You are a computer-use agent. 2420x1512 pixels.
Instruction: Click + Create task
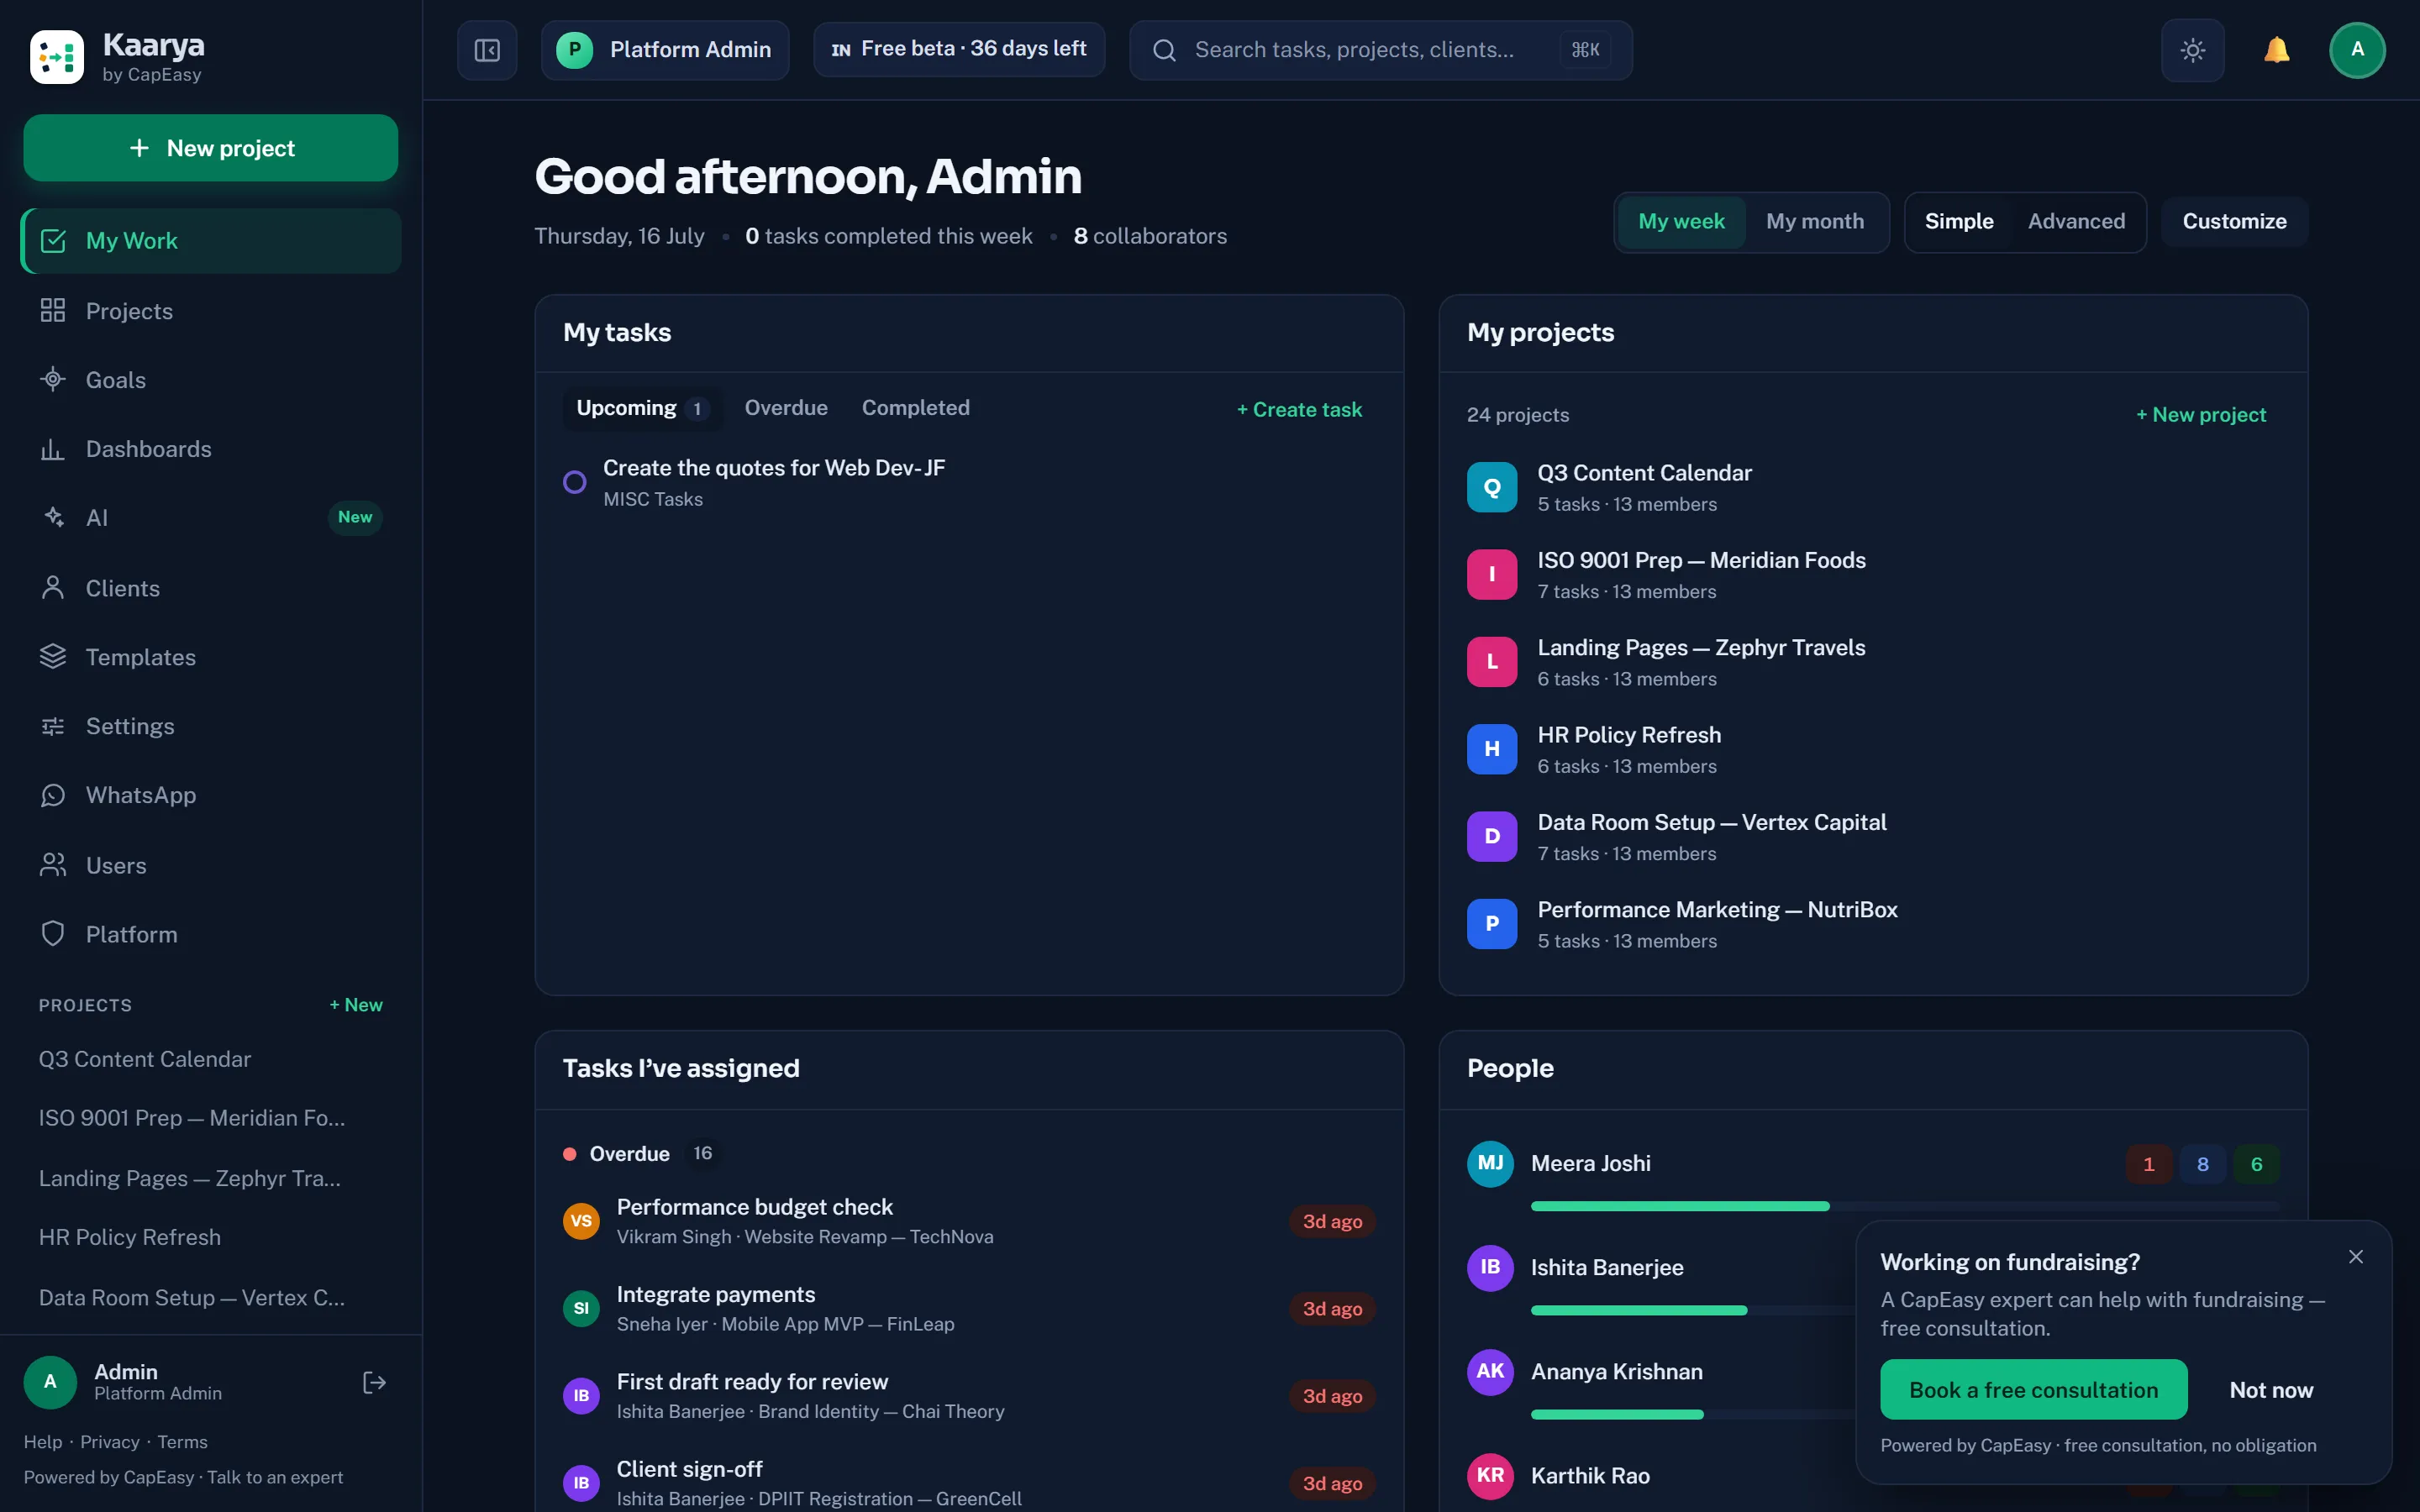[1299, 410]
